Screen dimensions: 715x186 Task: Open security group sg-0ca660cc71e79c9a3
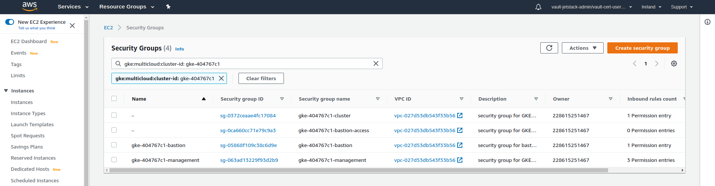248,130
